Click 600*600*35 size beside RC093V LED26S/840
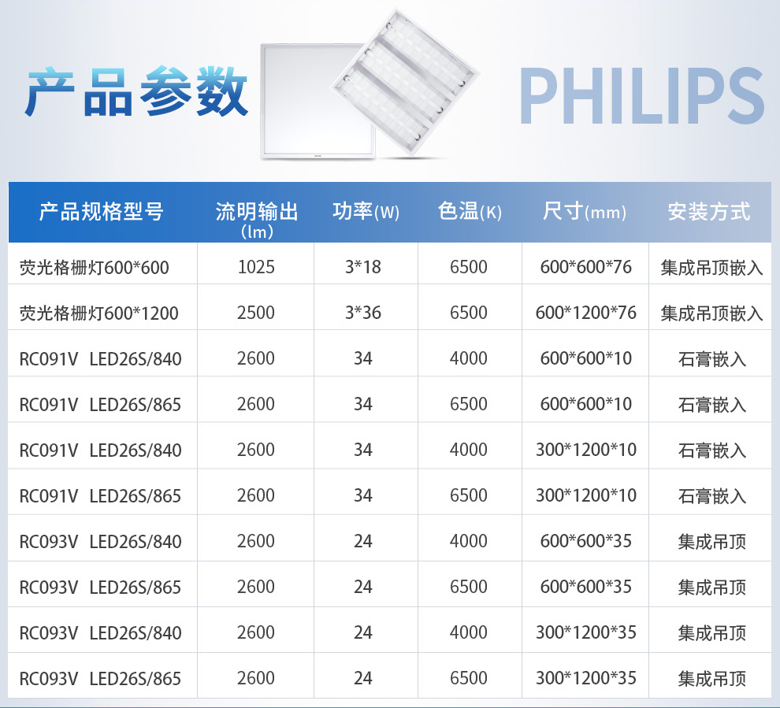 [x=586, y=542]
